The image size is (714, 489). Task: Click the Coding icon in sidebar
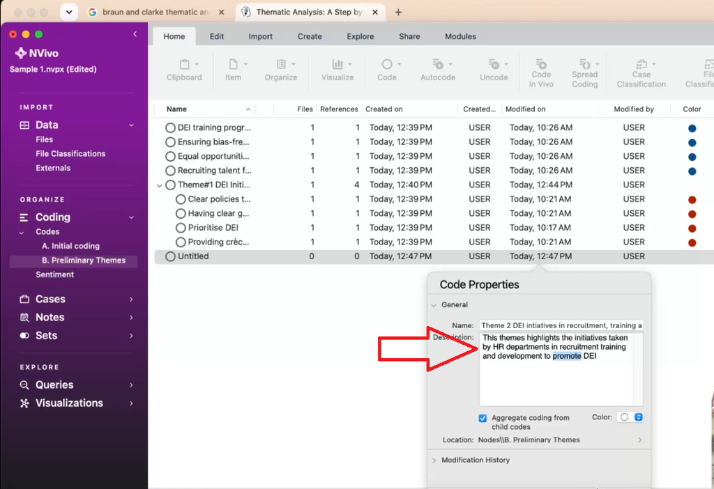[x=24, y=217]
